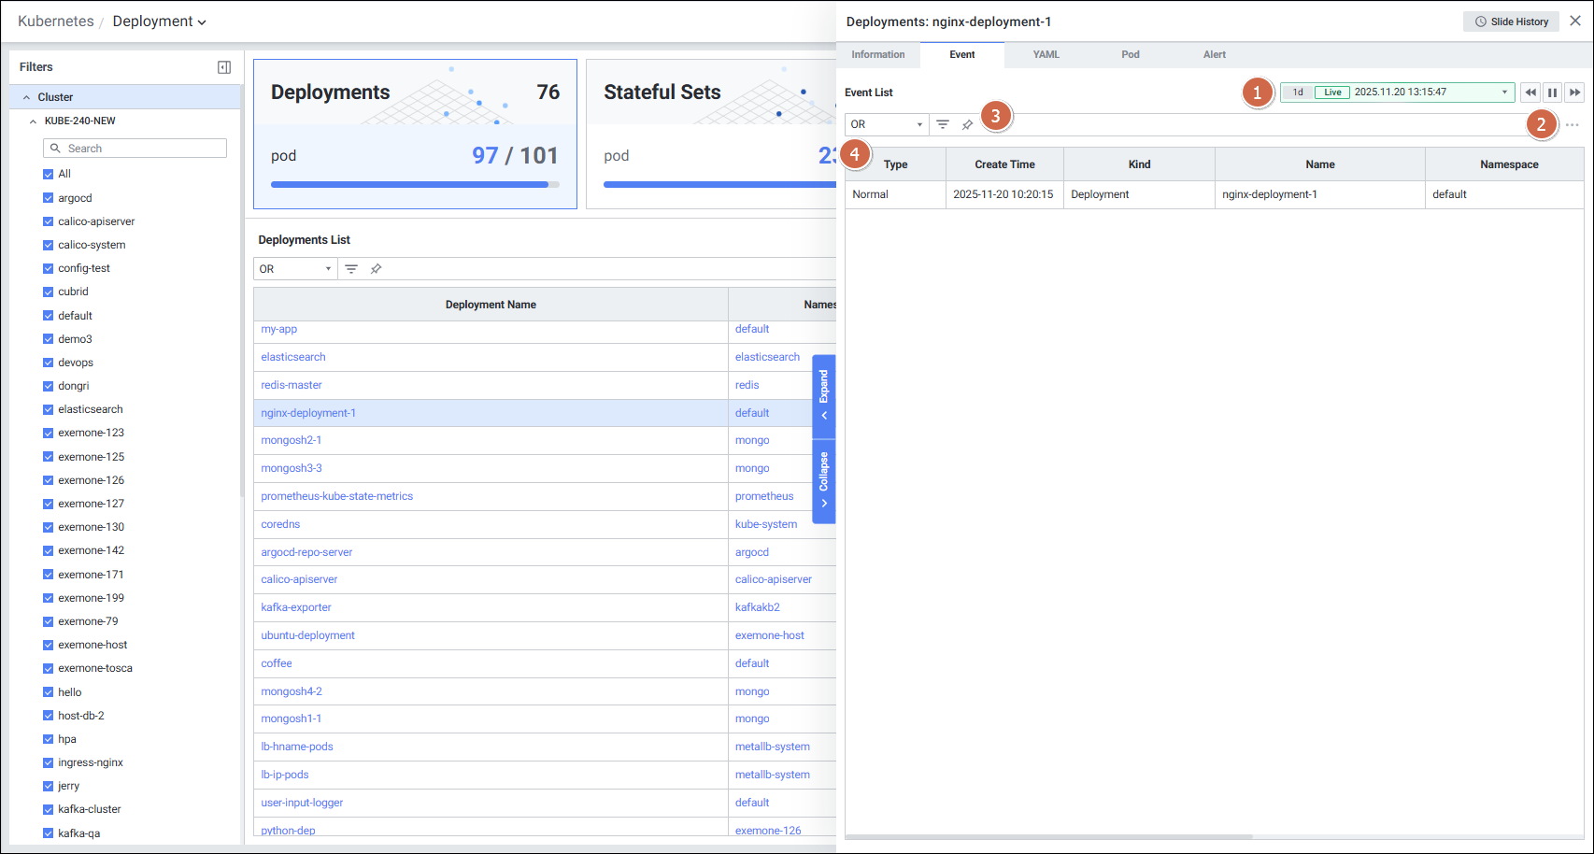Viewport: 1594px width, 854px height.
Task: Switch to the YAML tab
Action: (x=1046, y=55)
